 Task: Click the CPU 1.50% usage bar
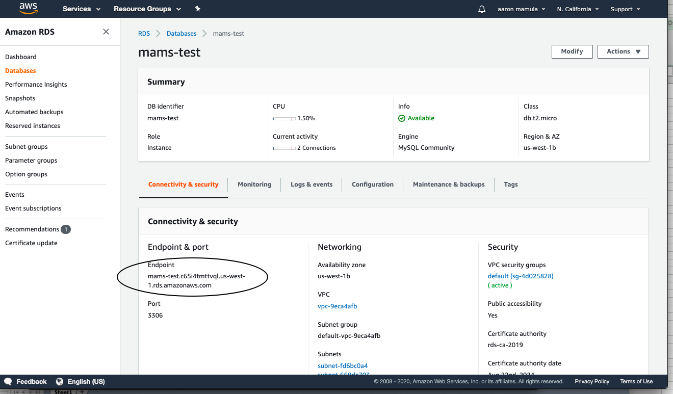point(284,118)
